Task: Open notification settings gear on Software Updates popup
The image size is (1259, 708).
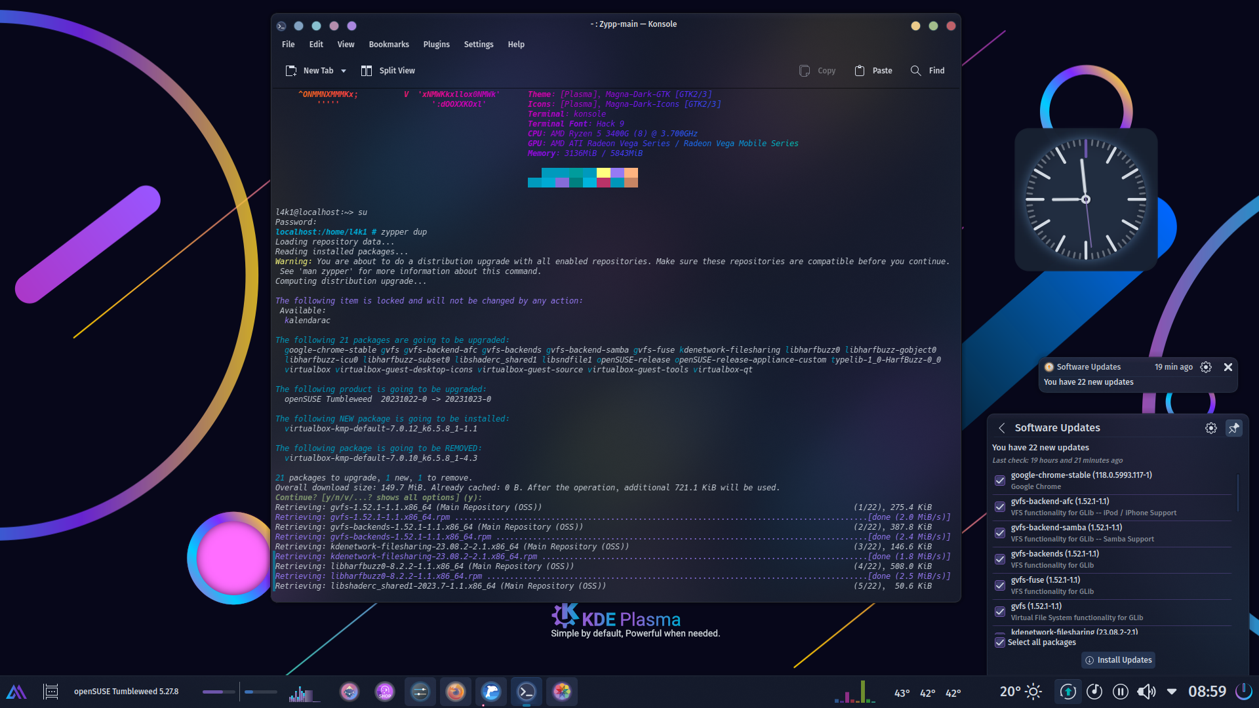Action: click(1206, 367)
